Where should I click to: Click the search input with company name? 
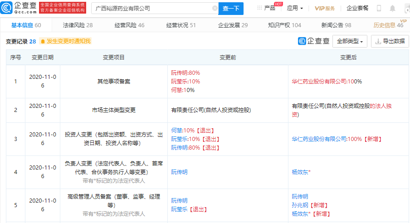[155, 8]
